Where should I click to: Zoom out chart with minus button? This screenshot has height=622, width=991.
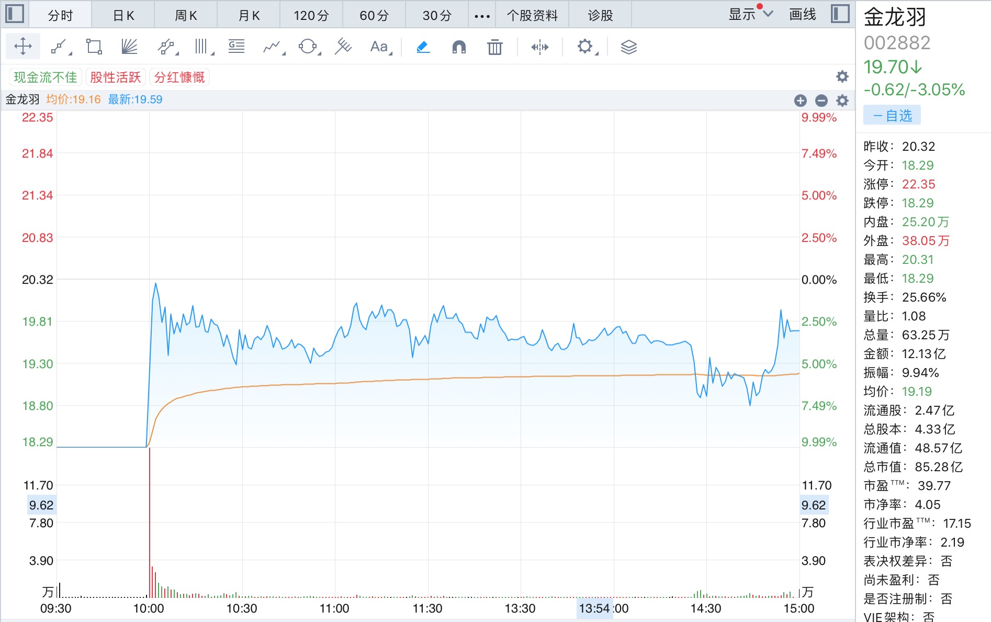click(821, 101)
